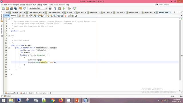
Task: Collapse the main method fold on line 13
Action: [x=9, y=48]
